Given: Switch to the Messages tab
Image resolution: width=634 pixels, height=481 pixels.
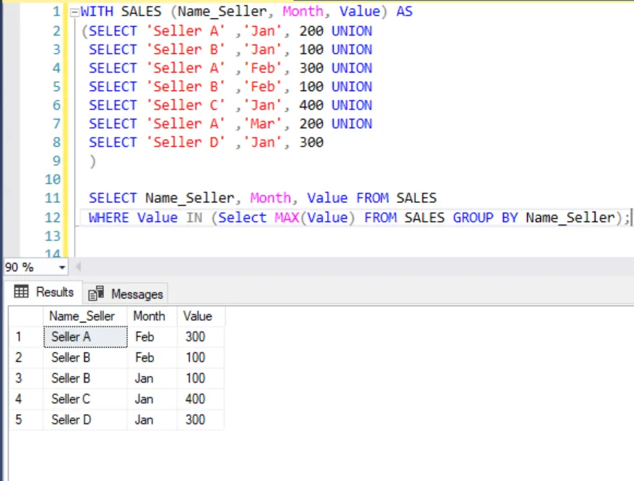Looking at the screenshot, I should click(125, 294).
